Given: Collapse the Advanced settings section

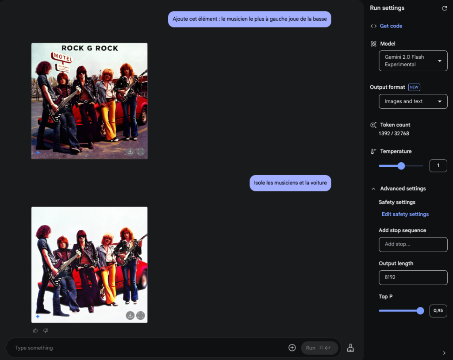Looking at the screenshot, I should pos(374,189).
